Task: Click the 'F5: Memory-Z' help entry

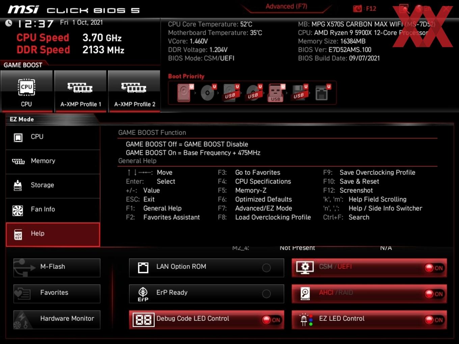Action: [x=242, y=191]
